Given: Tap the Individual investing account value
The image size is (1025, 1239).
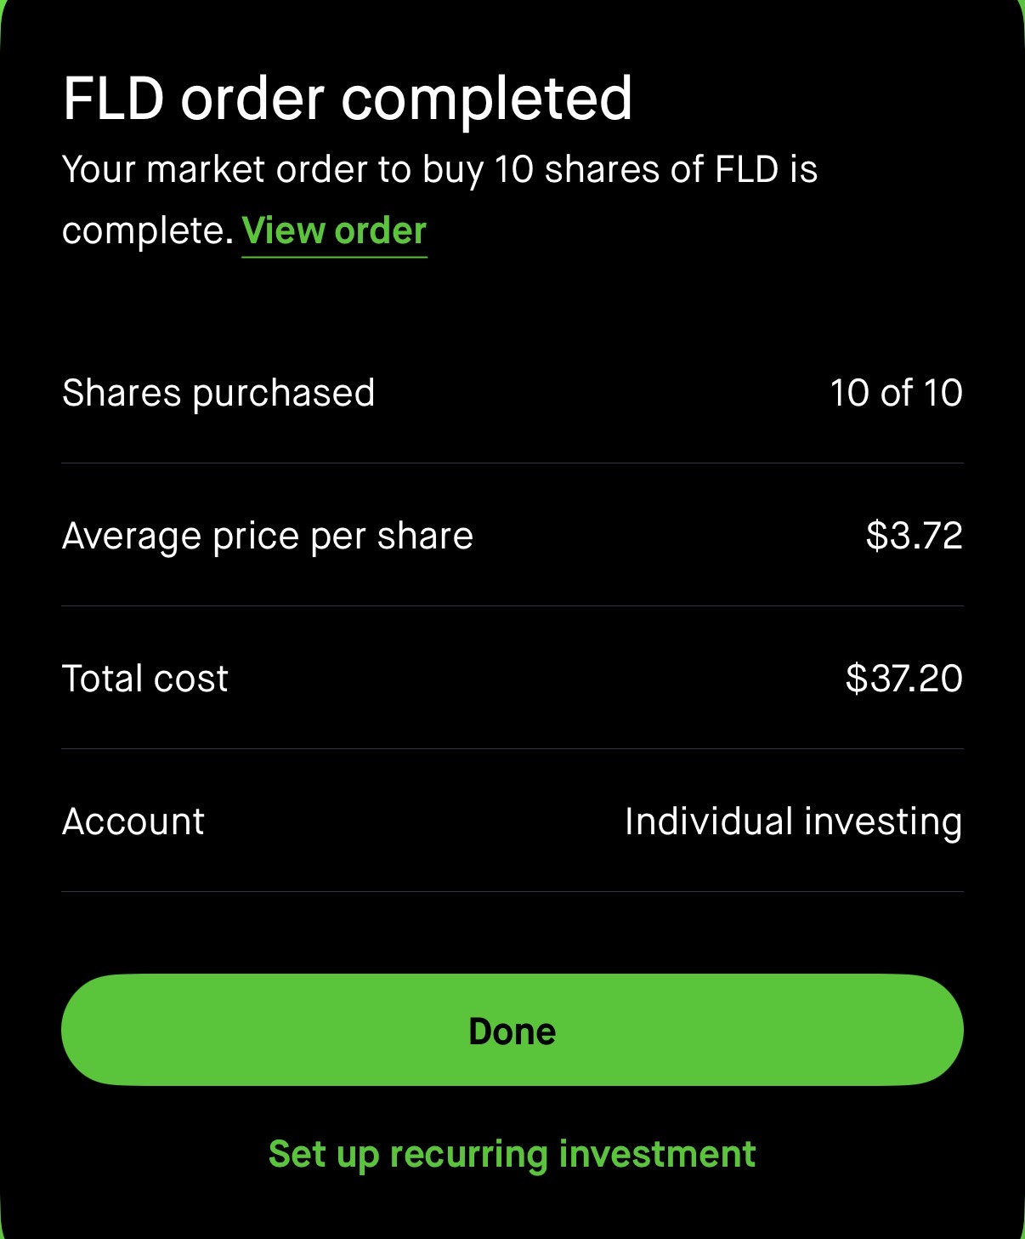Looking at the screenshot, I should point(793,821).
